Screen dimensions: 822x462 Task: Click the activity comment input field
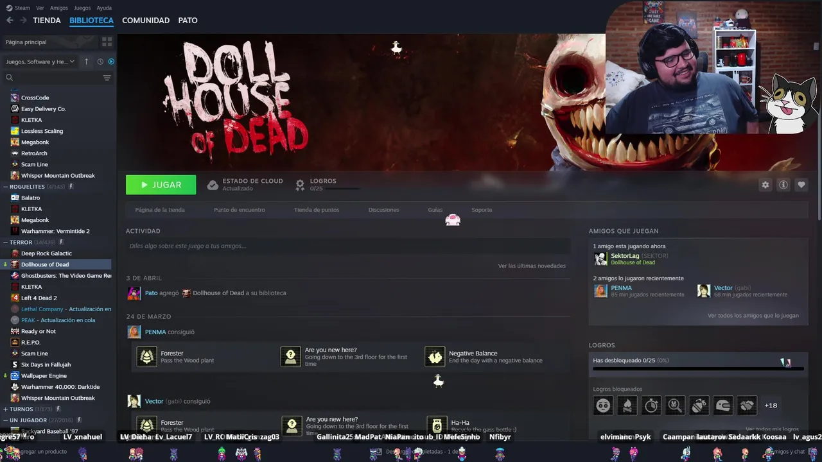tap(348, 246)
